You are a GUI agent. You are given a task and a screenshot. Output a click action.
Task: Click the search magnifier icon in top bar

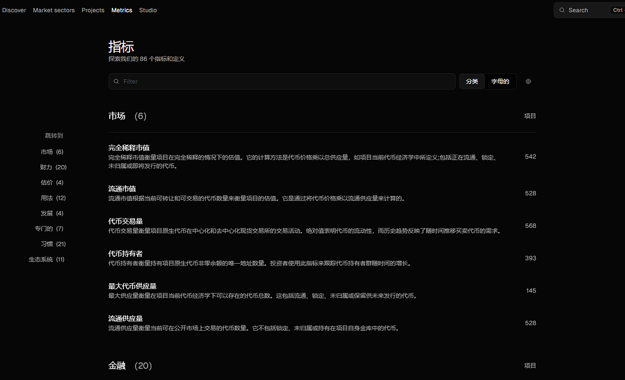562,10
